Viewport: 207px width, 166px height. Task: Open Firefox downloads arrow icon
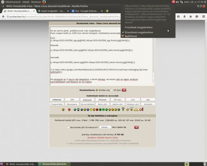click(185, 17)
